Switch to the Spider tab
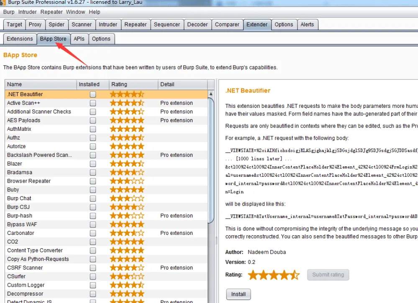This screenshot has height=303, width=418. (x=56, y=25)
